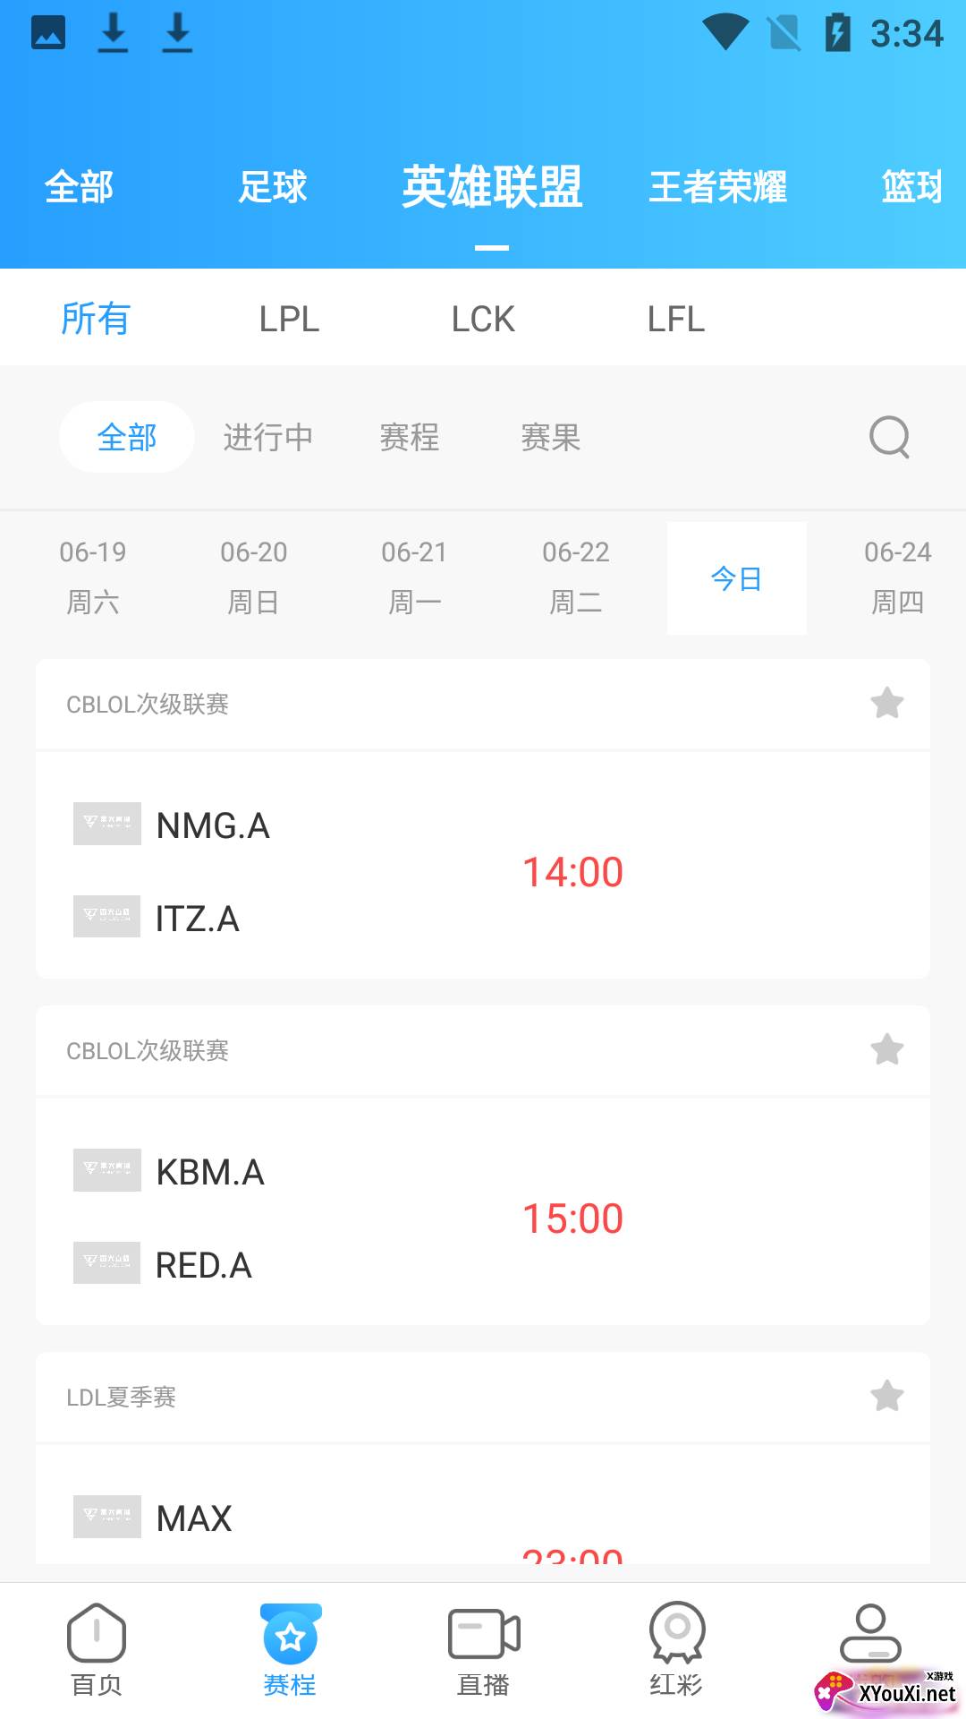The height and width of the screenshot is (1719, 966).
Task: Open the live video camera icon
Action: click(483, 1634)
